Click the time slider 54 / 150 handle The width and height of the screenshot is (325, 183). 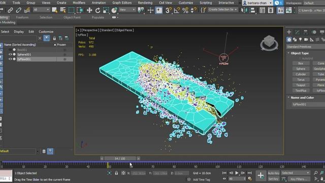[x=120, y=158]
